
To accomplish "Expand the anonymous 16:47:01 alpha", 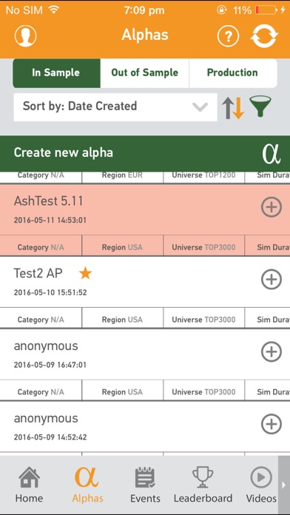I will (272, 351).
